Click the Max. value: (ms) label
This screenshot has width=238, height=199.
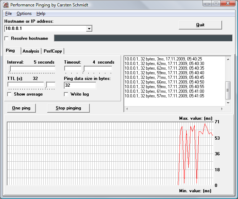pyautogui.click(x=196, y=118)
